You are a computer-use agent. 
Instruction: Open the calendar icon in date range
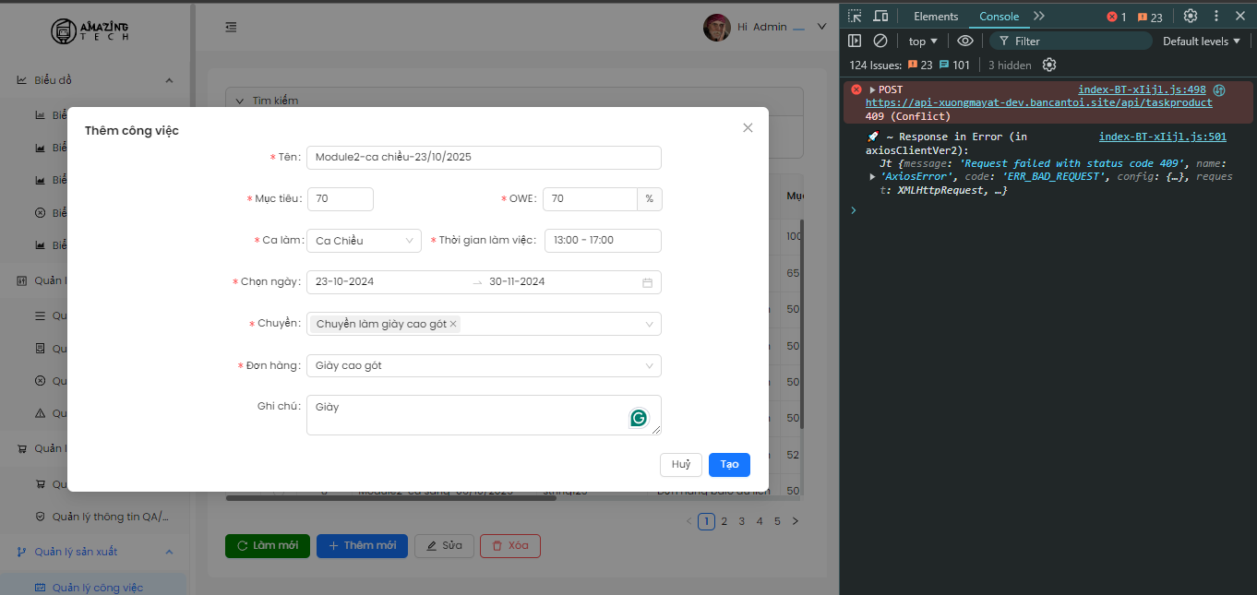(x=647, y=282)
